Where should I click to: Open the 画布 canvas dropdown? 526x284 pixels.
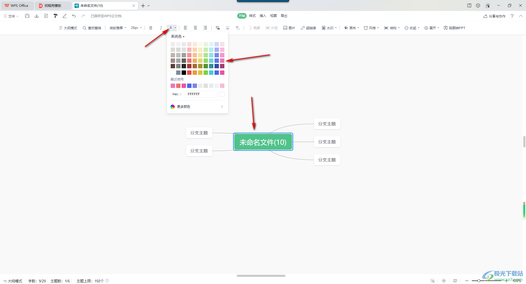pos(351,28)
